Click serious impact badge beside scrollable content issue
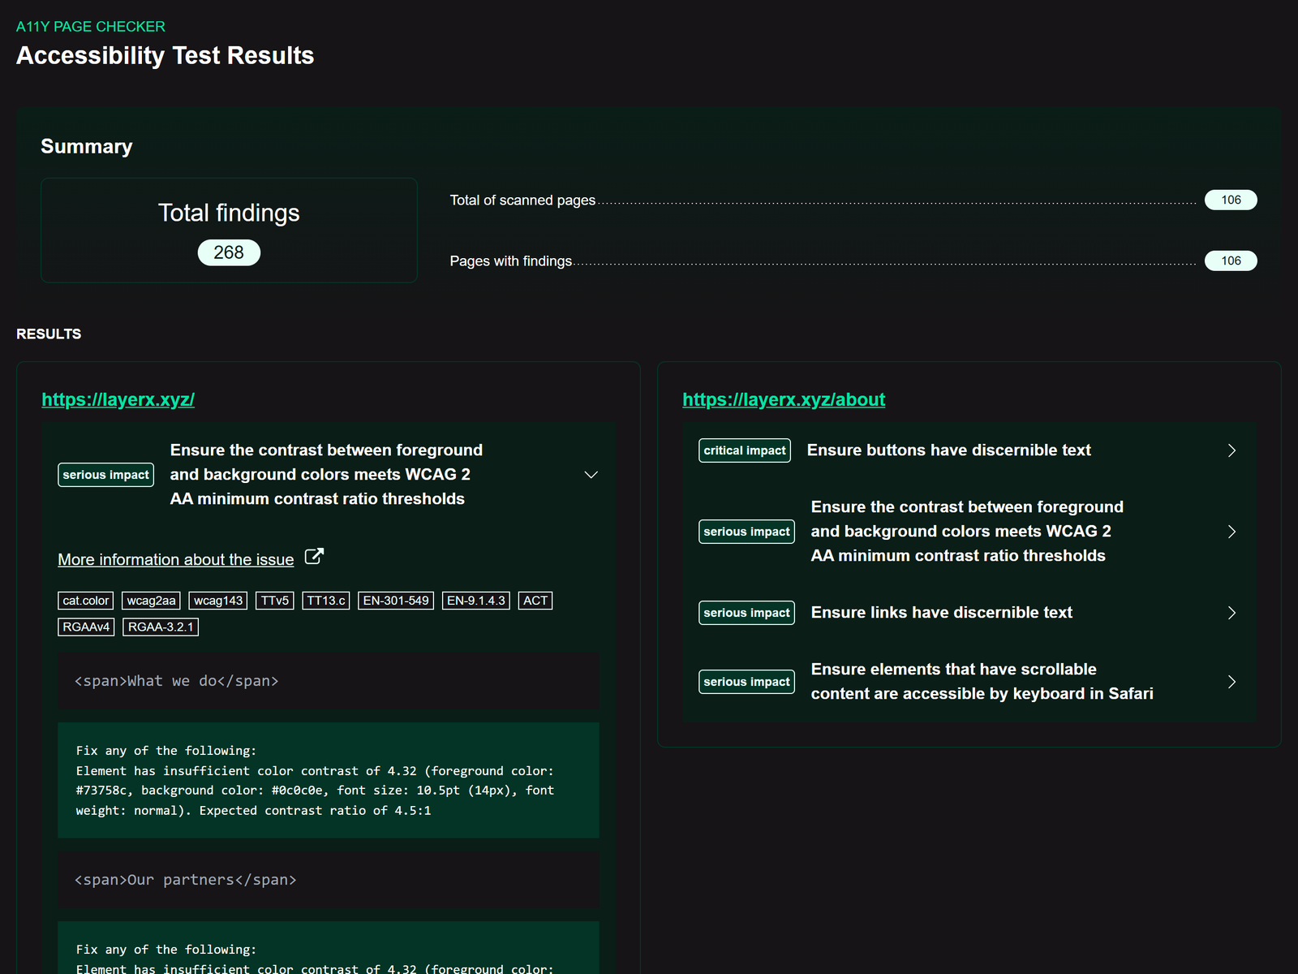 (747, 682)
